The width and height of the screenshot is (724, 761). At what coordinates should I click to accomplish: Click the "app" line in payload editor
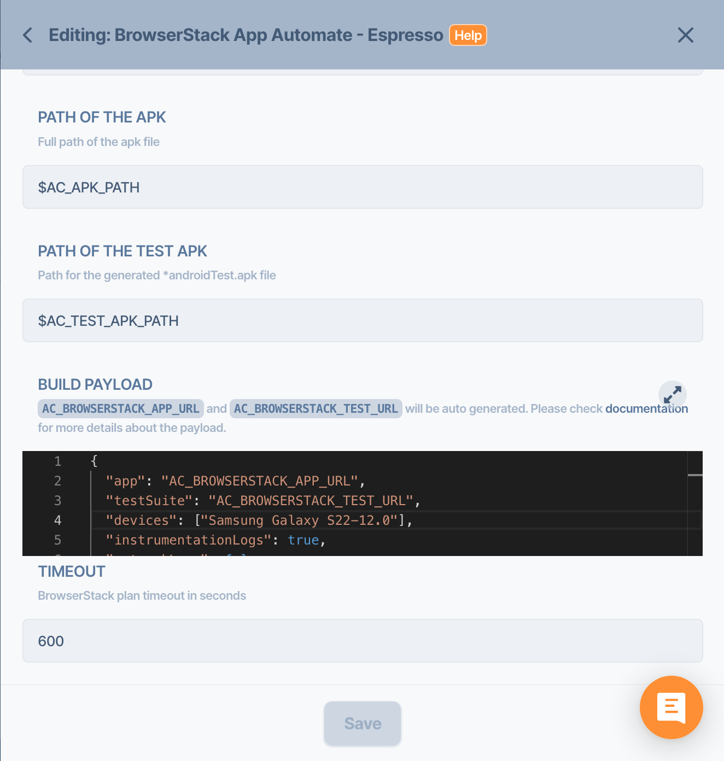coord(235,481)
